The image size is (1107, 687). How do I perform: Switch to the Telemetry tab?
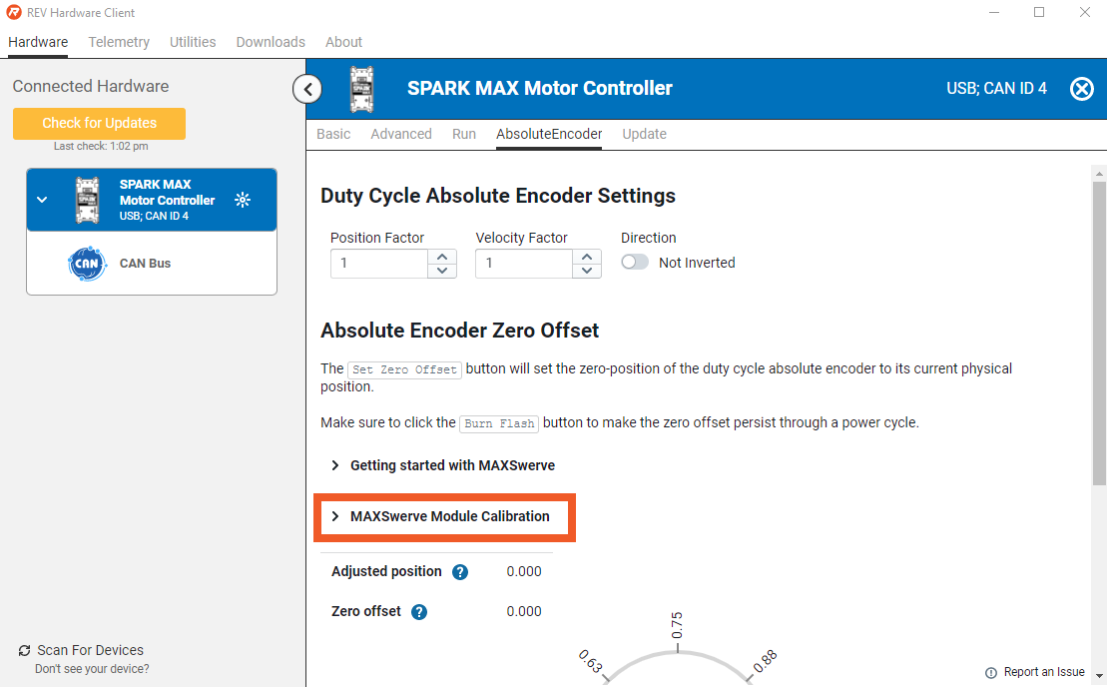tap(119, 42)
